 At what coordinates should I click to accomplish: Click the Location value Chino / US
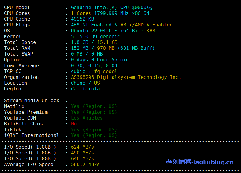85,83
